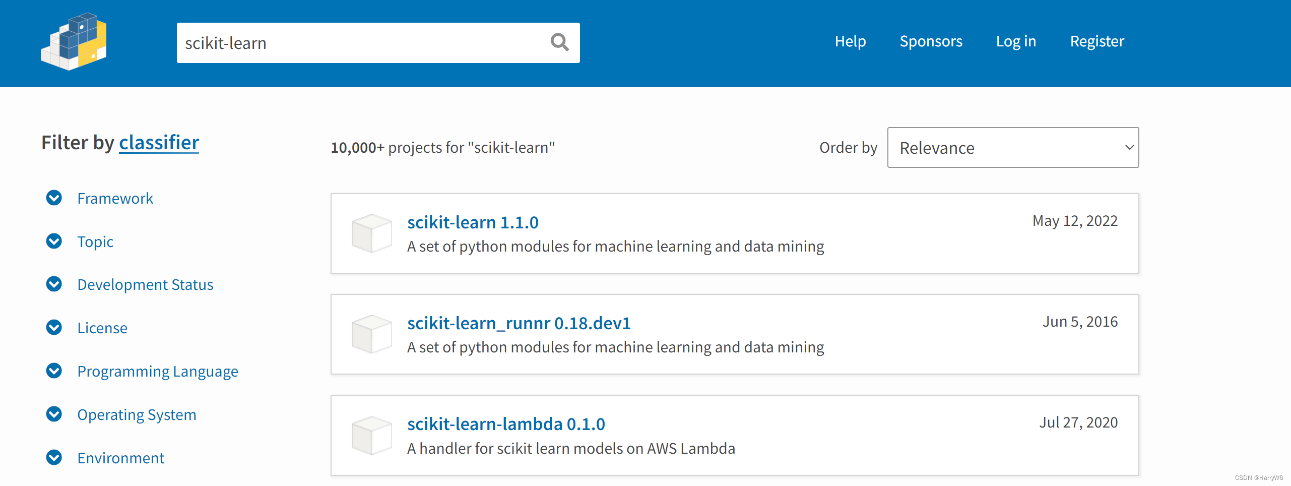
Task: Open the Help menu item
Action: (850, 41)
